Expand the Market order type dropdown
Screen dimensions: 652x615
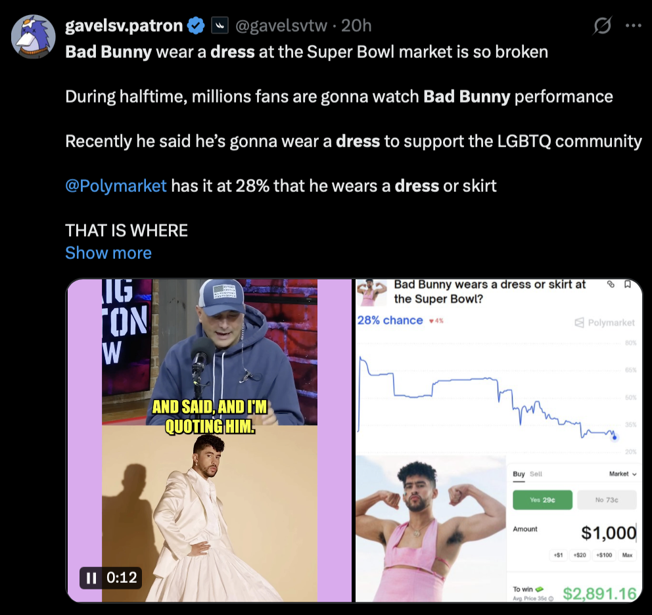623,474
